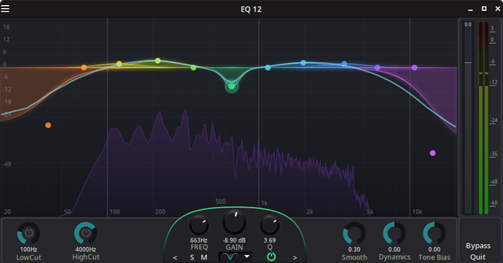
Task: Click the 100Hz LowCut value
Action: coord(28,249)
